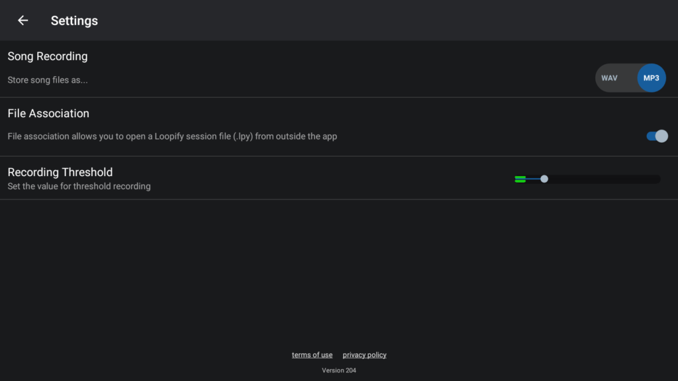
Task: Click the Settings page title
Action: coord(74,21)
